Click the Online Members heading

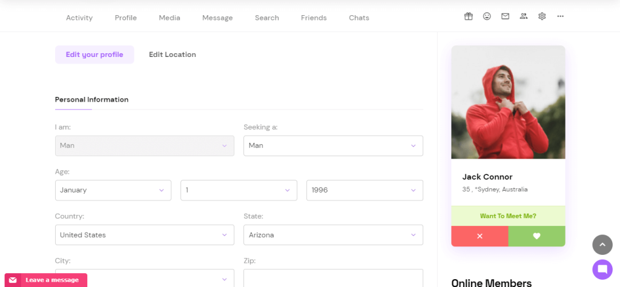(x=492, y=282)
